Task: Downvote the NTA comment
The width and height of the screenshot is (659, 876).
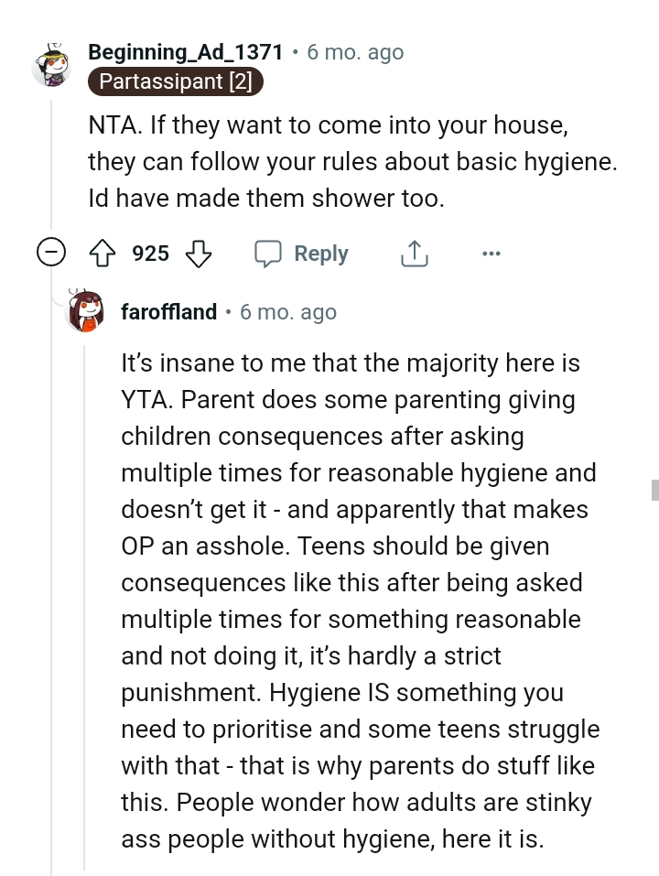Action: (199, 254)
